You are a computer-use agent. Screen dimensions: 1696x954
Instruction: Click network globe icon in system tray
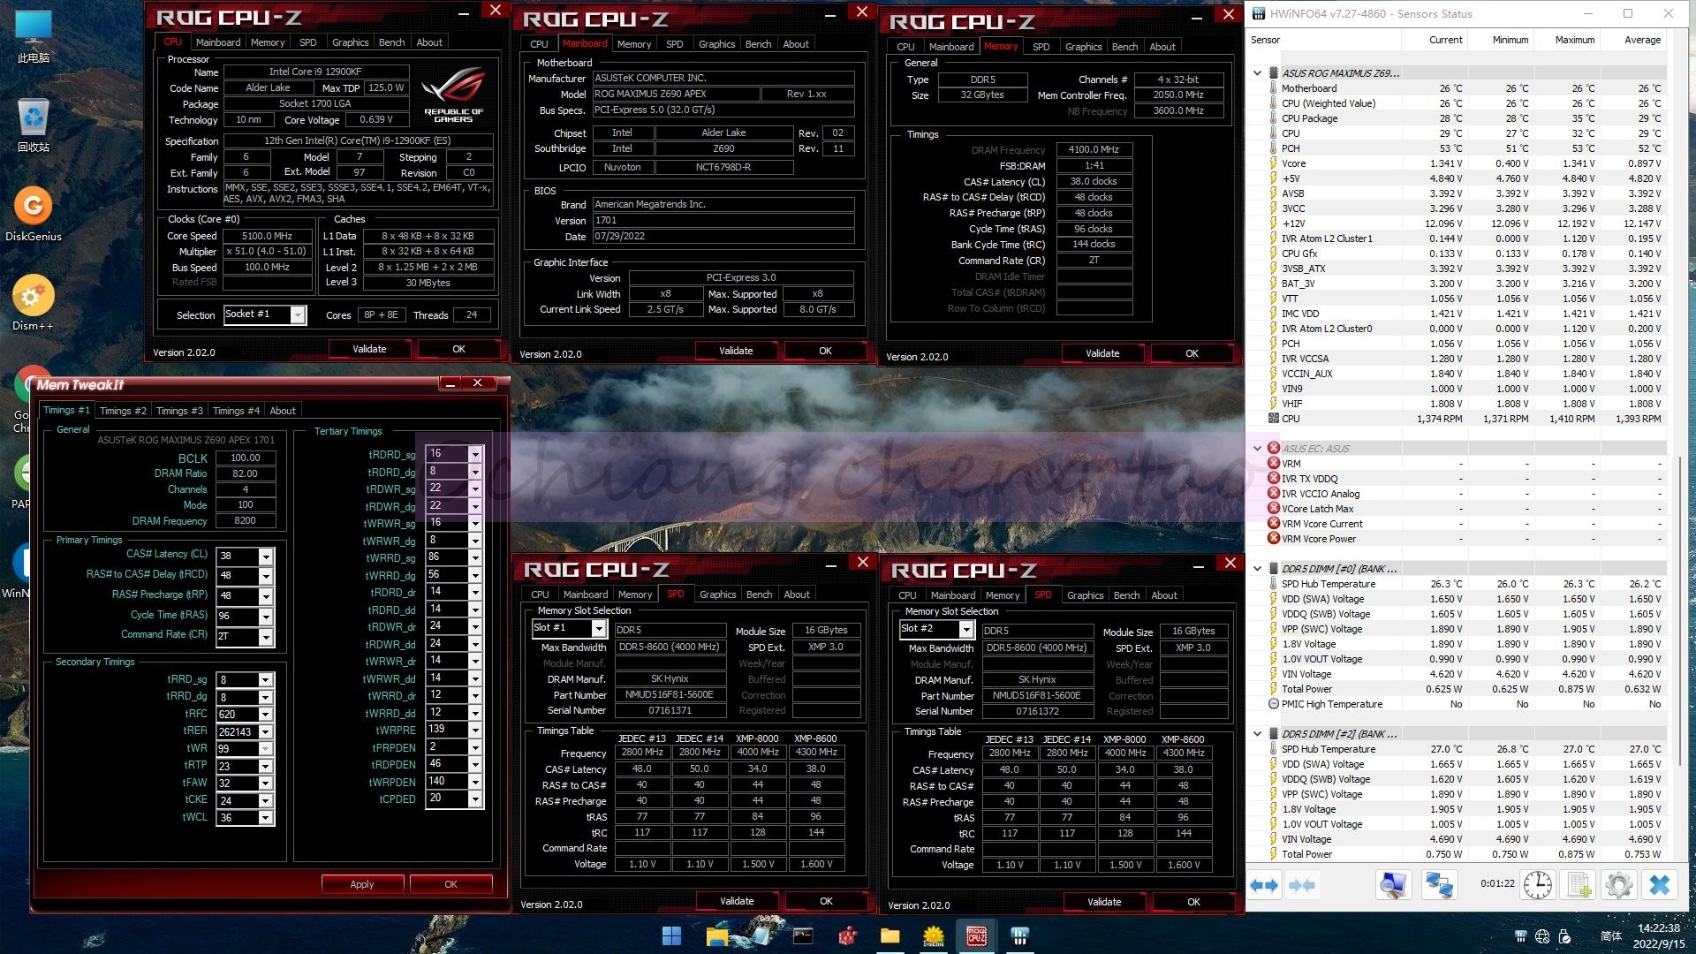click(x=1542, y=936)
